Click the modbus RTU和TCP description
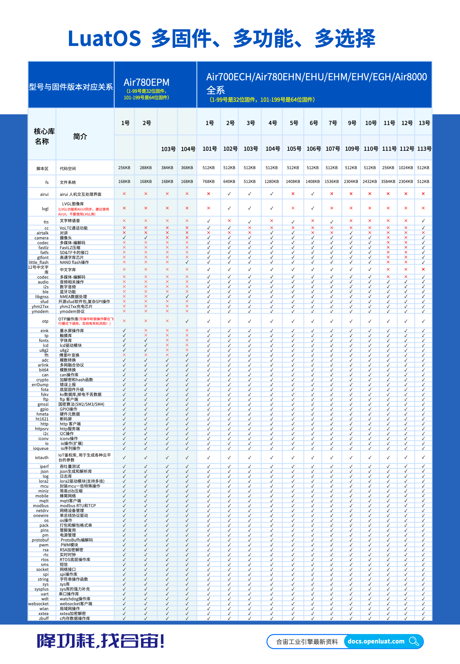460x664 pixels. (x=78, y=506)
